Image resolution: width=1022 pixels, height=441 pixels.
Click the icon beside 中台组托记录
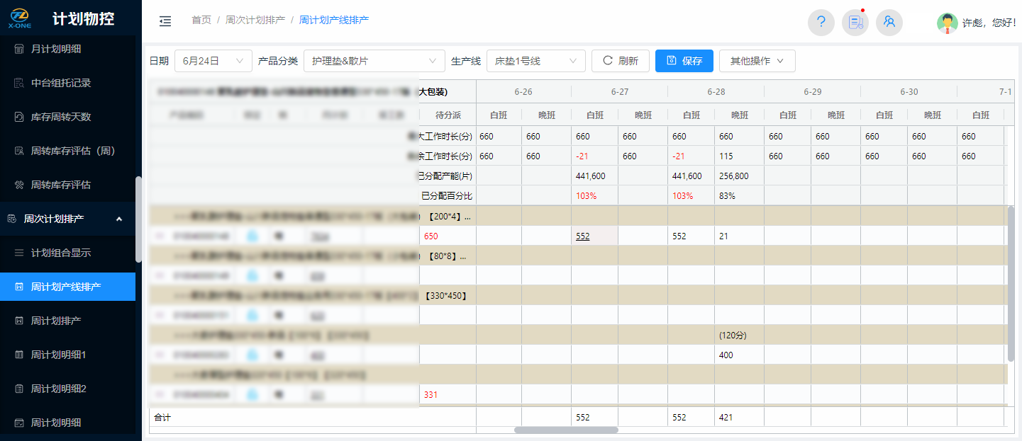[x=19, y=83]
